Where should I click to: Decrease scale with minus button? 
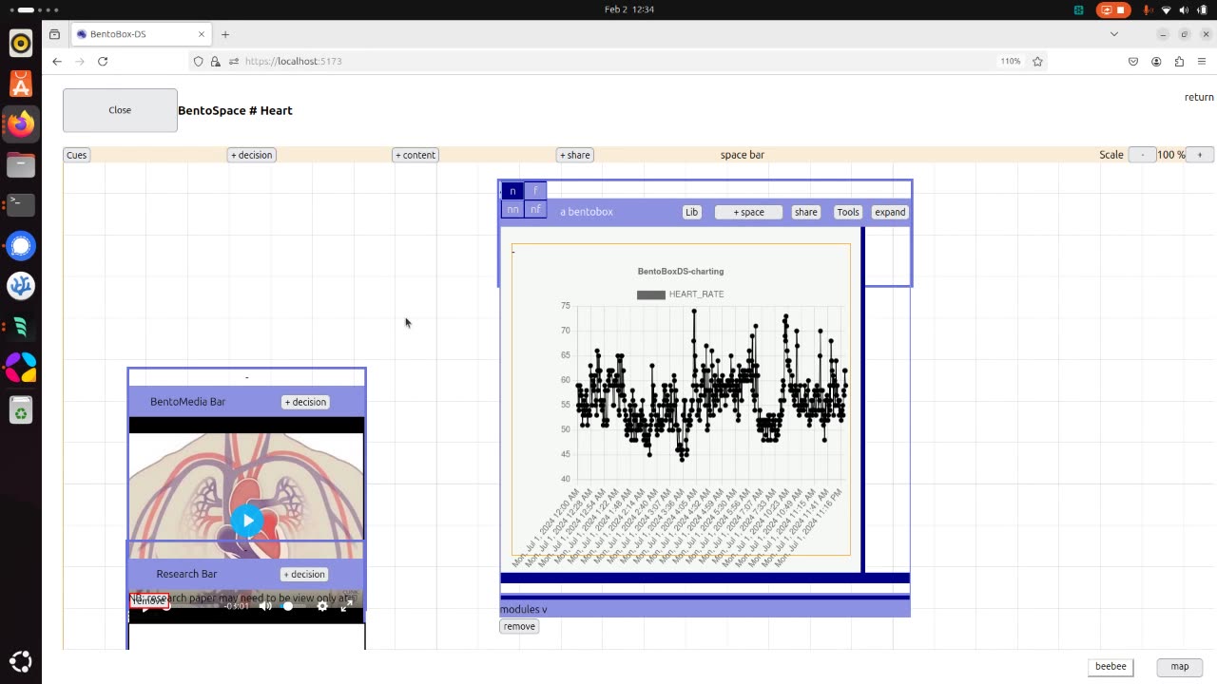coord(1142,155)
